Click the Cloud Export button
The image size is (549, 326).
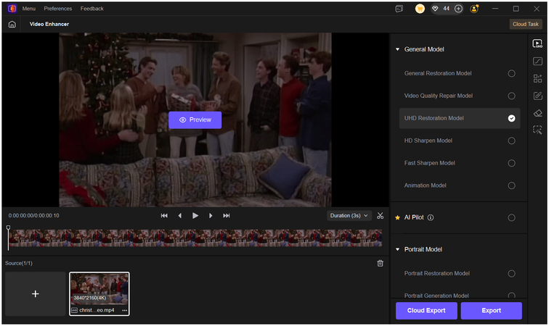[426, 311]
